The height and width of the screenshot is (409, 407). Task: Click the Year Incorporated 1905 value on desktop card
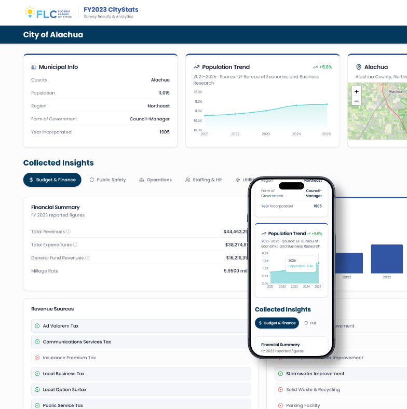pyautogui.click(x=165, y=132)
